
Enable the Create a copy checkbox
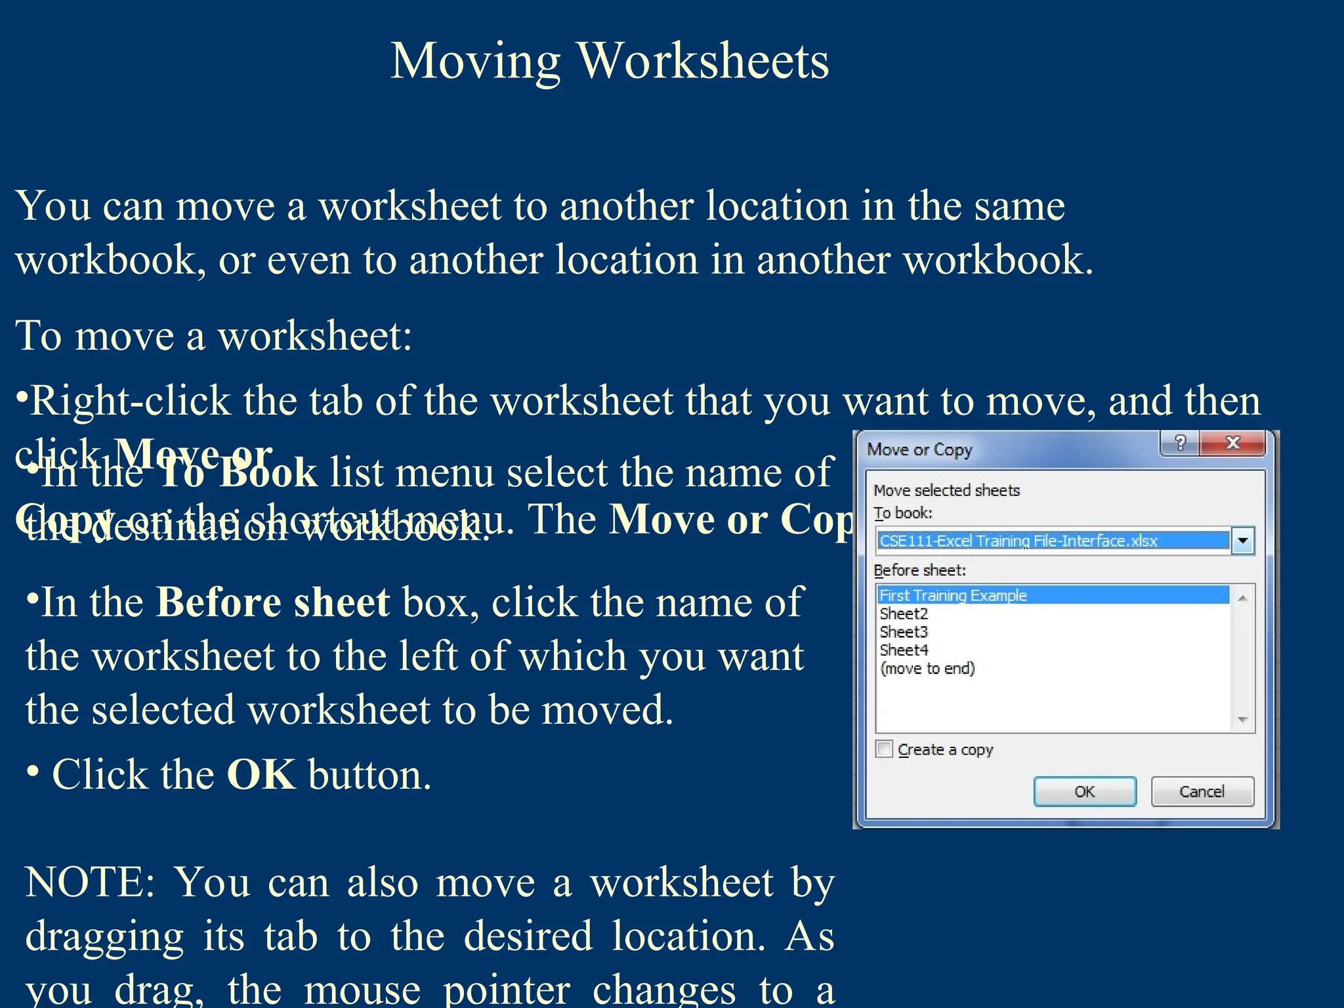(x=885, y=749)
